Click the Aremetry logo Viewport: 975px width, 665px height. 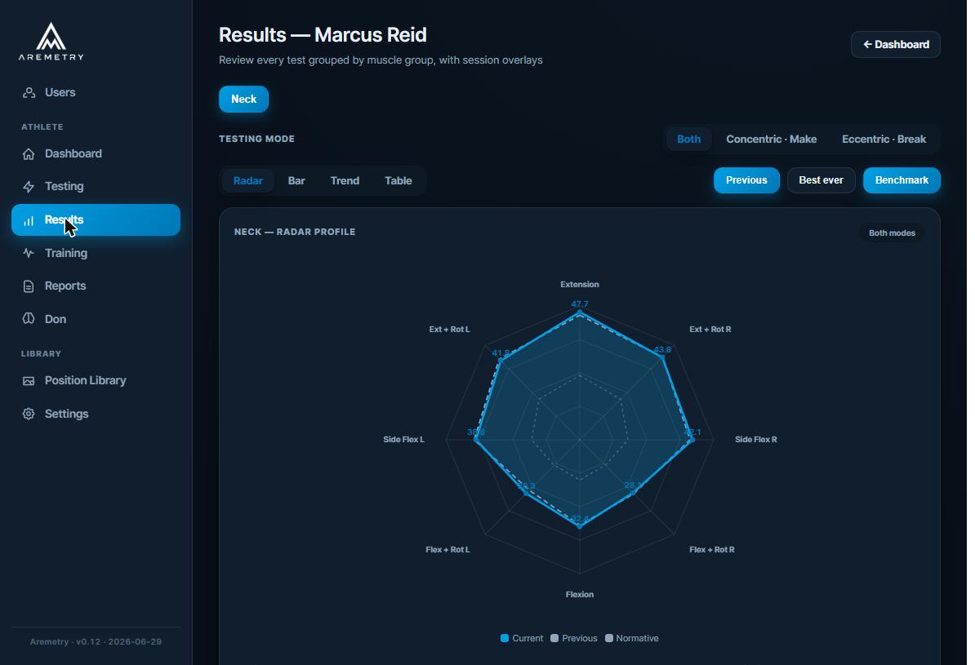51,42
